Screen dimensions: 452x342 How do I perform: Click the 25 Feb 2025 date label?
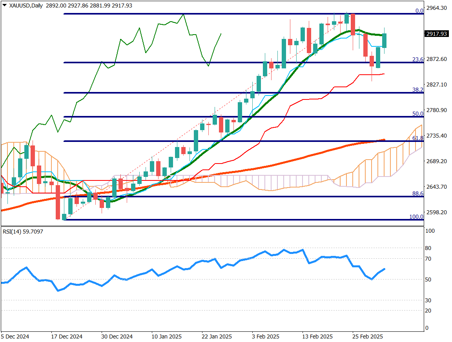pyautogui.click(x=367, y=336)
